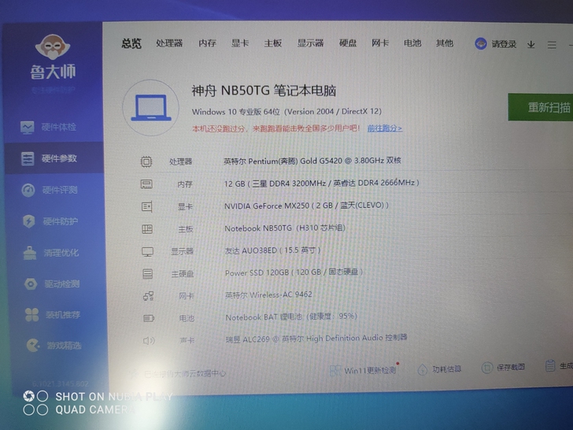This screenshot has width=573, height=430.
Task: Switch to the 网卡 tab
Action: [380, 43]
